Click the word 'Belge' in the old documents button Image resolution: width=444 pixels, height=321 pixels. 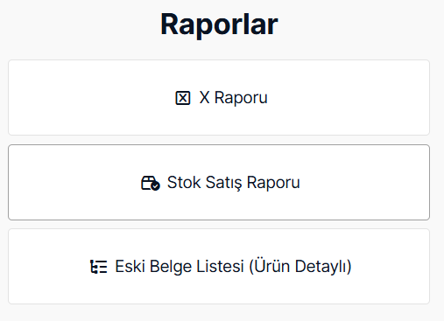171,267
